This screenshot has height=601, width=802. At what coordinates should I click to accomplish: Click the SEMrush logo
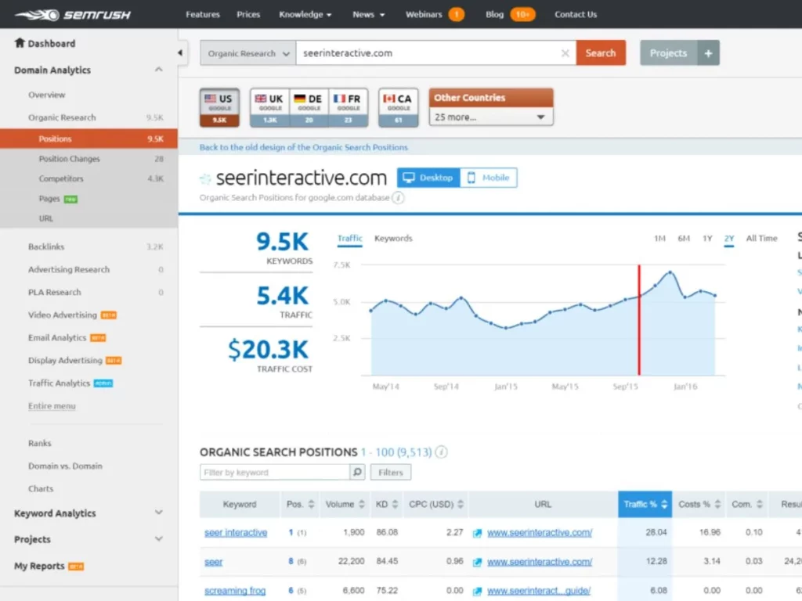click(73, 15)
